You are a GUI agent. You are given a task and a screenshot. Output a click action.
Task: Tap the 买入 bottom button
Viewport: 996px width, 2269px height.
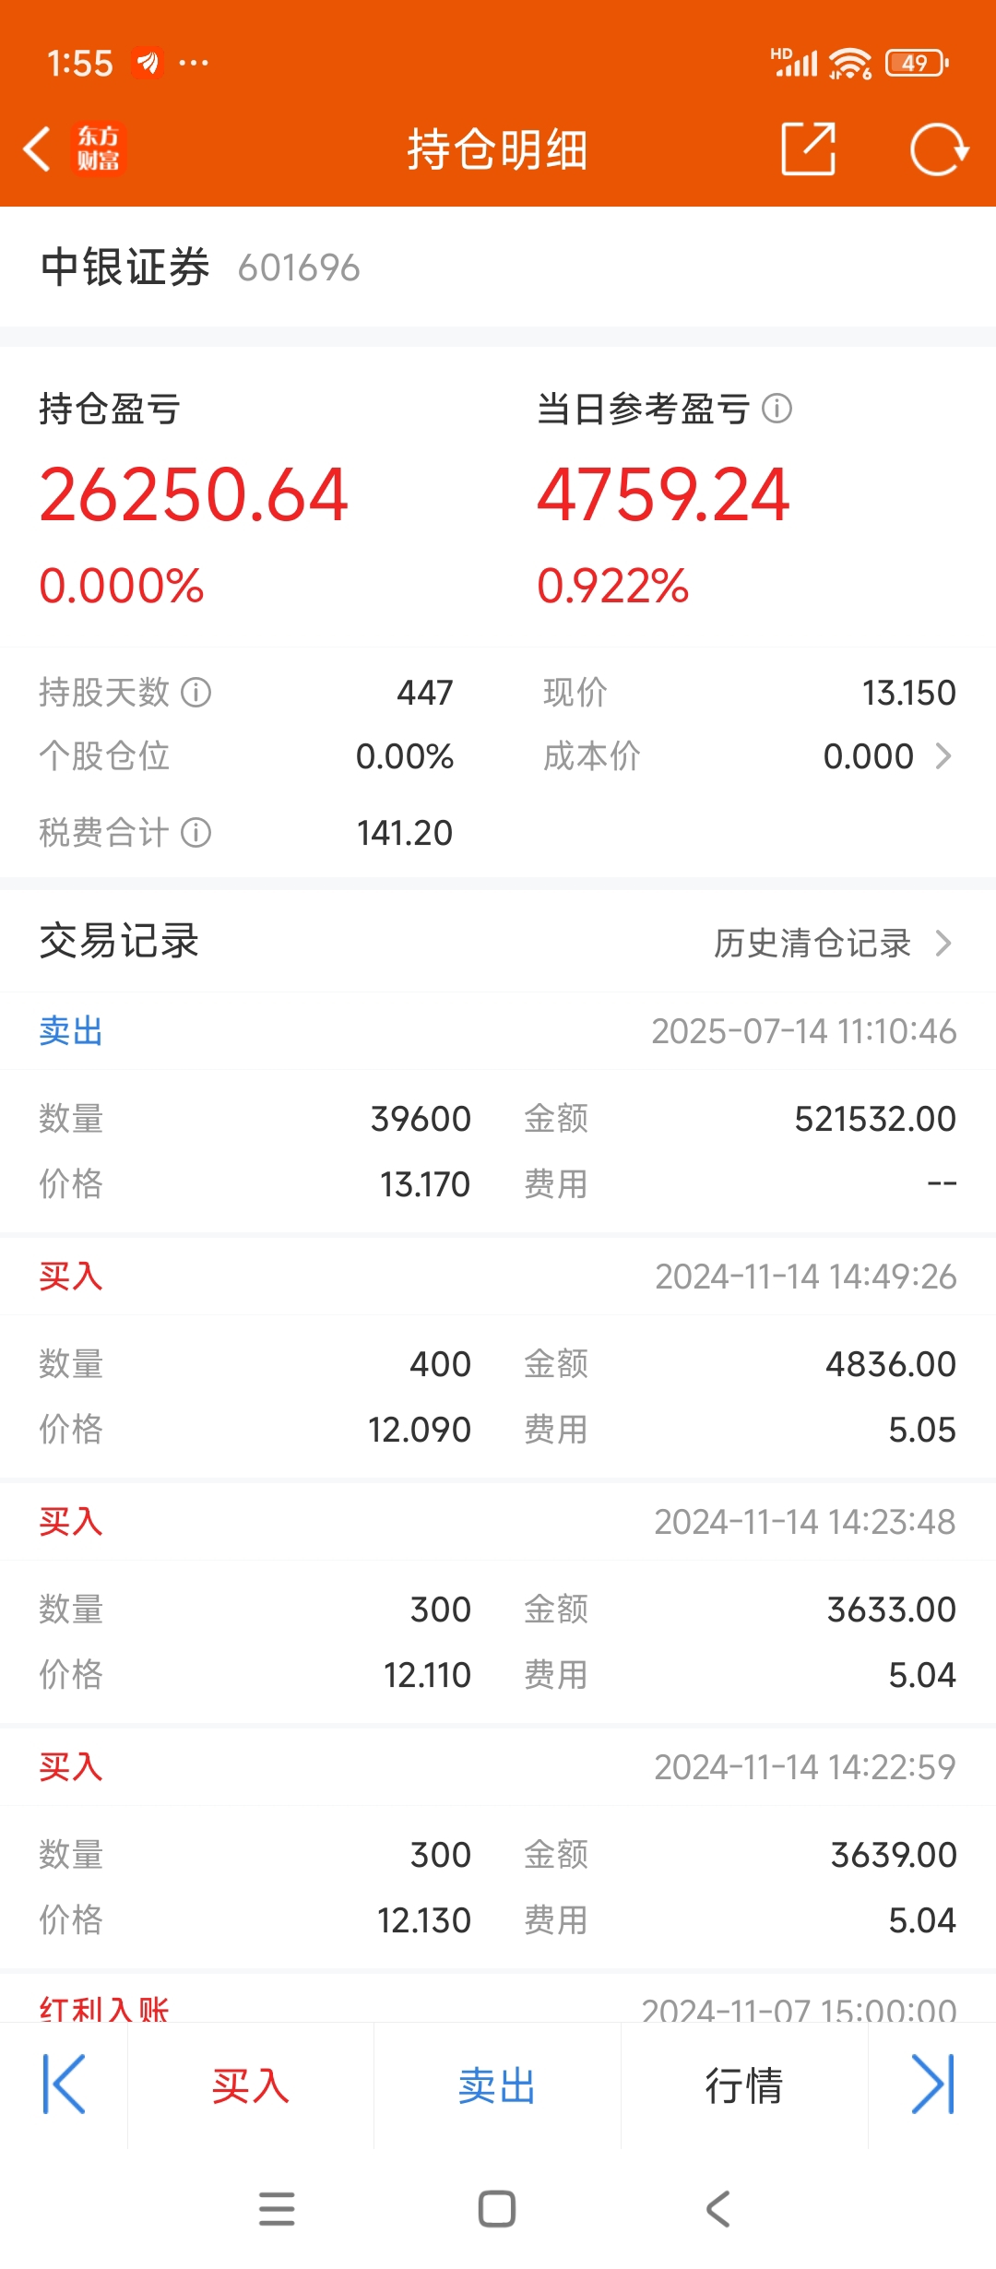click(251, 2085)
